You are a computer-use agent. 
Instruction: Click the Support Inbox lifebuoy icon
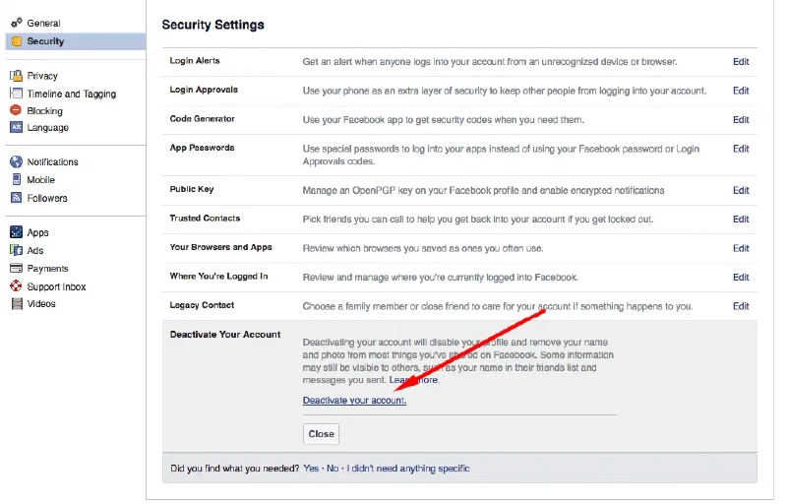[x=16, y=286]
